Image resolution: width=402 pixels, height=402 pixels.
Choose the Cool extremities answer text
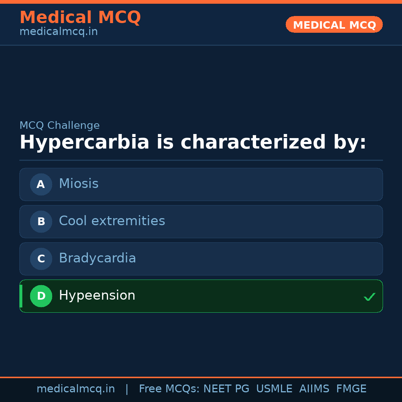click(112, 221)
